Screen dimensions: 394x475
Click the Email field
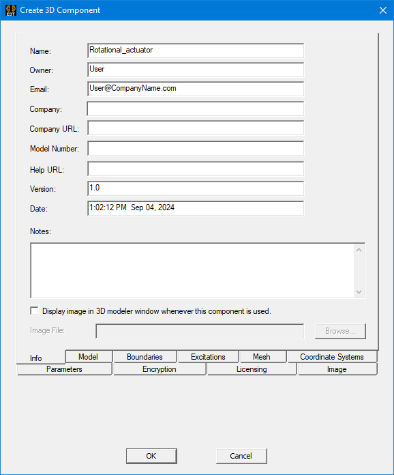(x=196, y=89)
